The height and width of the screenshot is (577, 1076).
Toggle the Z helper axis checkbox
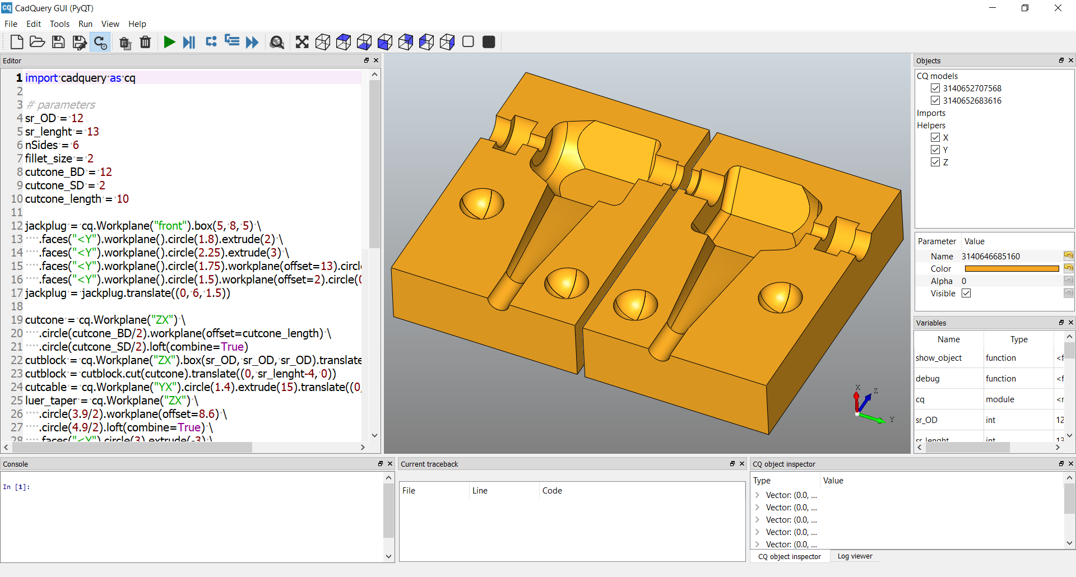[x=935, y=162]
